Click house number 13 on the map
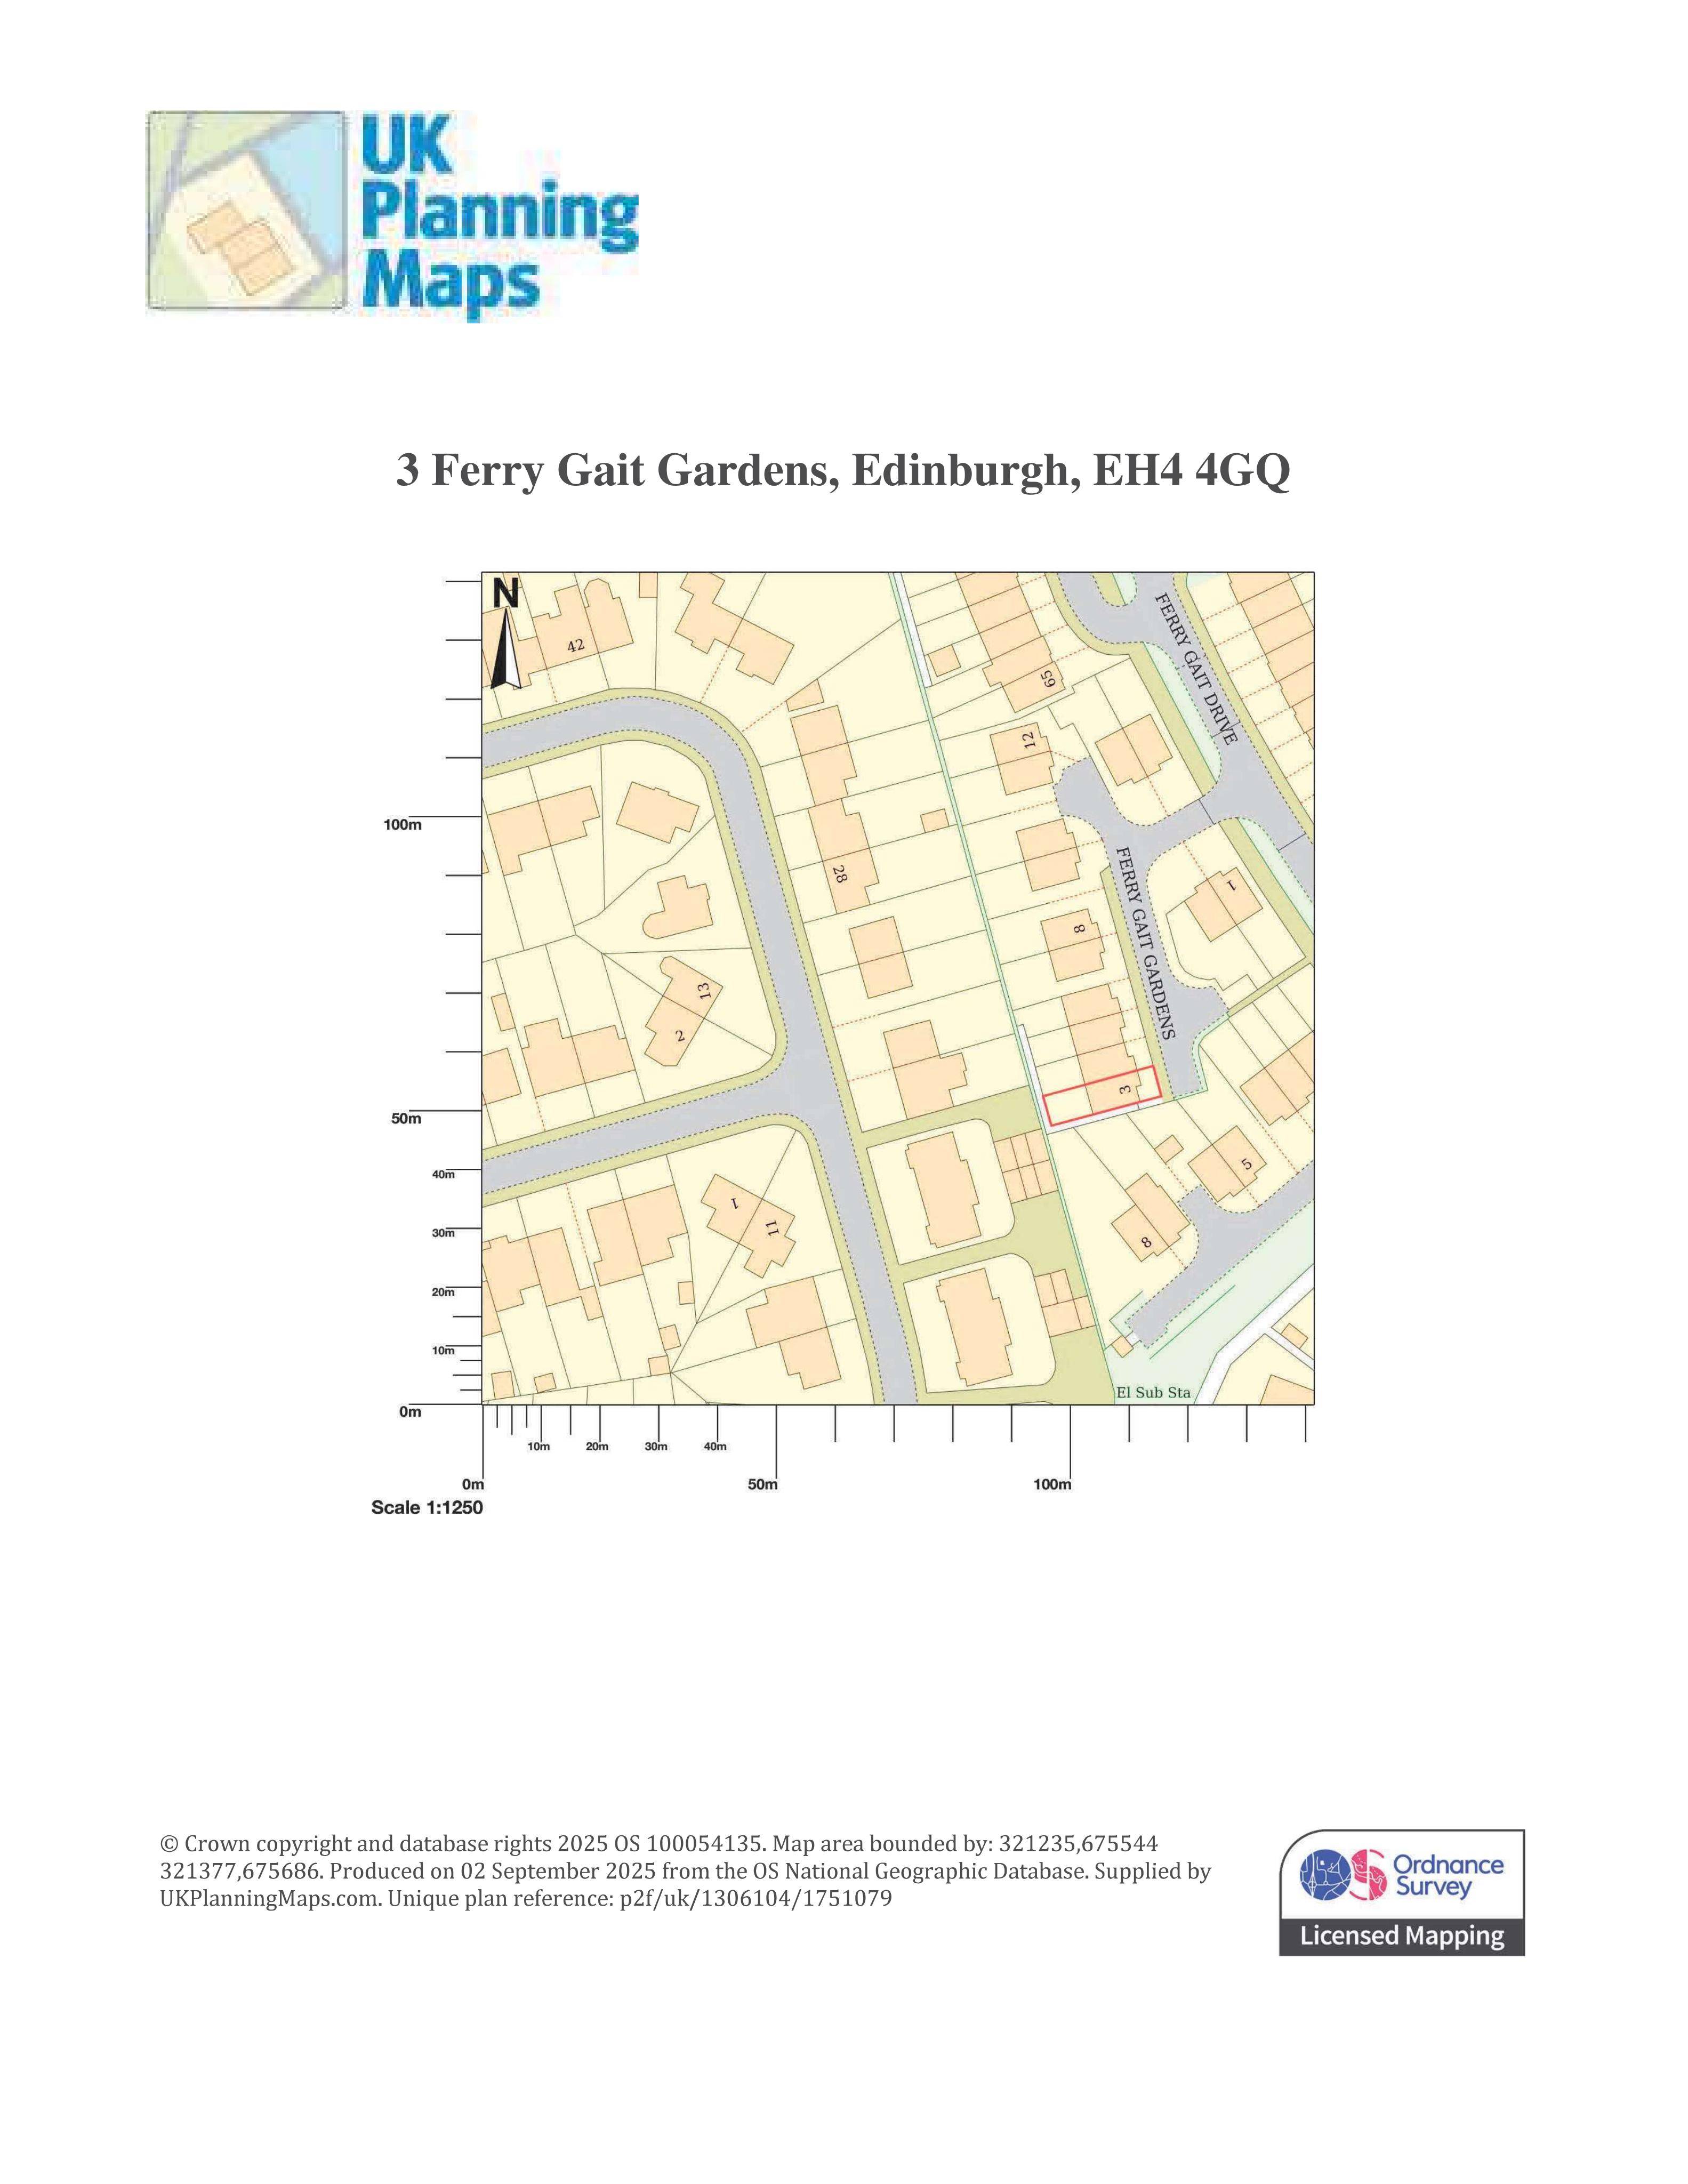 point(704,991)
